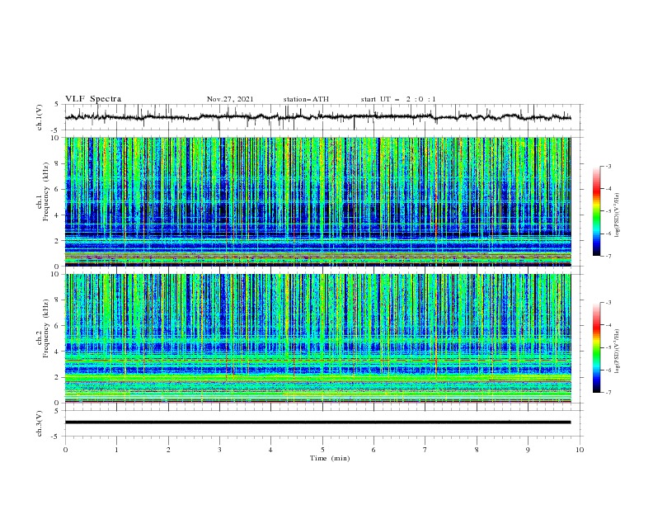This screenshot has width=653, height=505.
Task: Click the "-3" tick on ch.1 color bar
Action: [x=608, y=166]
